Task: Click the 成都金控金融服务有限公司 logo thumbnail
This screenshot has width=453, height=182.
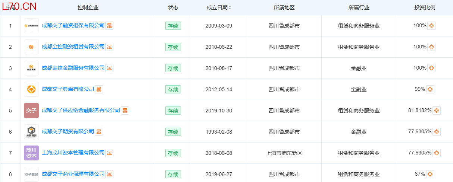Action: pos(31,68)
